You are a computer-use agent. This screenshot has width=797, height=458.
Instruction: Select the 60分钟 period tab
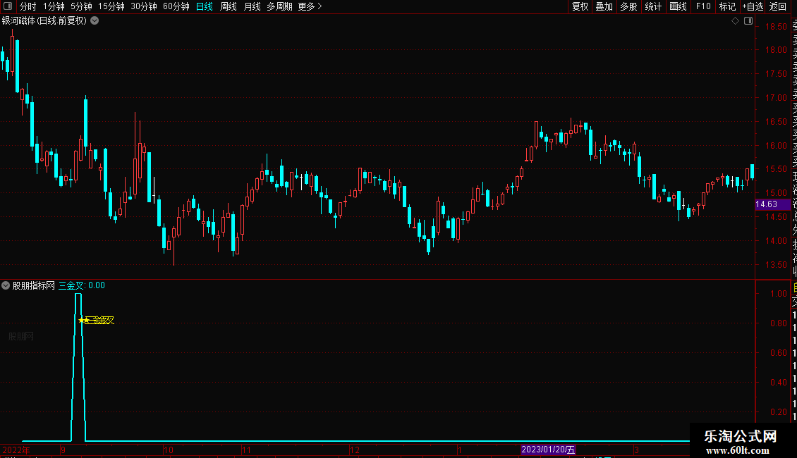(176, 6)
